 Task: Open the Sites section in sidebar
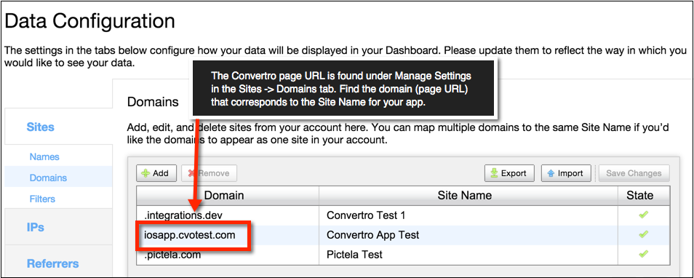click(58, 127)
